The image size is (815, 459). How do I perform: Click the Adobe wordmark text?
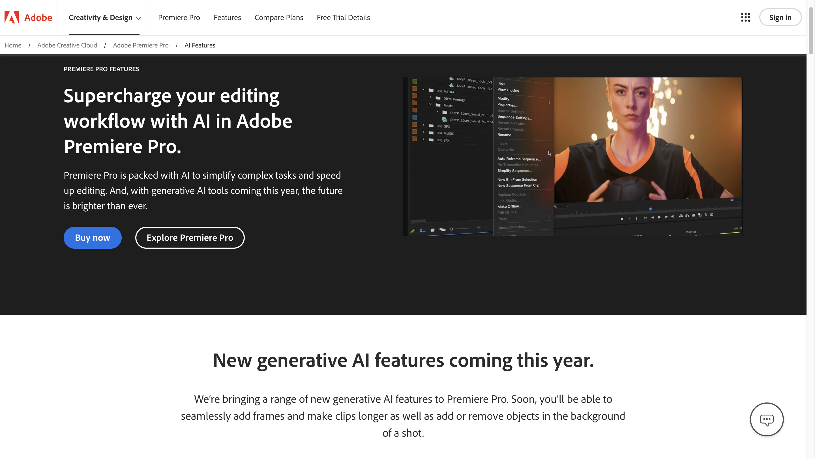point(38,17)
